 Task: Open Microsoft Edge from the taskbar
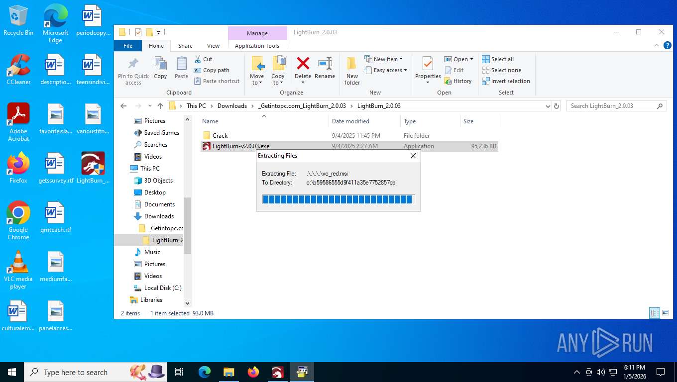[205, 372]
